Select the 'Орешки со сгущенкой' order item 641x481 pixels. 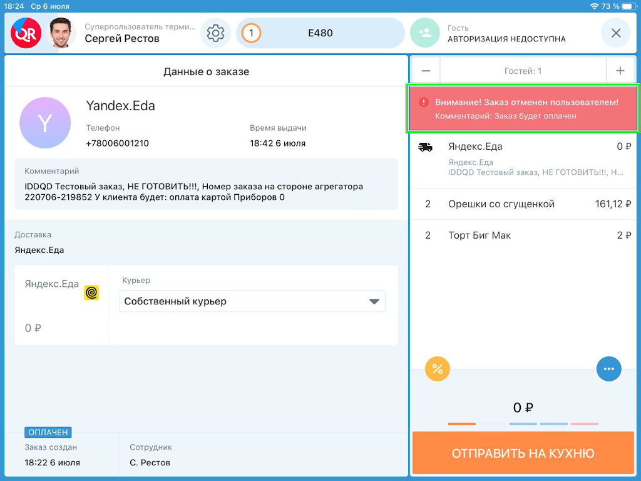(523, 204)
